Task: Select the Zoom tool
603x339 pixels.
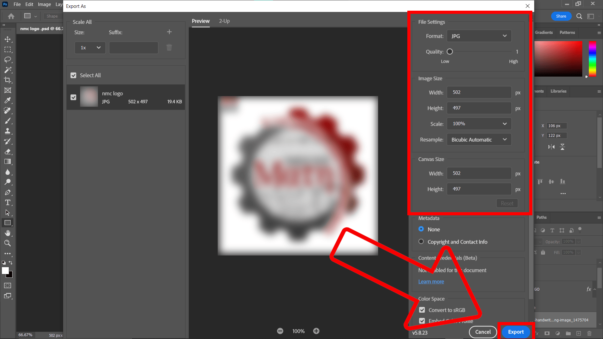Action: 8,243
